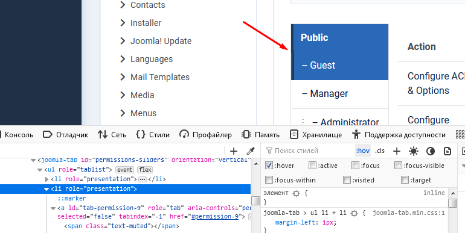Viewport: 465px width, 233px height.
Task: Add a new style rule with plus icon
Action: click(x=397, y=151)
